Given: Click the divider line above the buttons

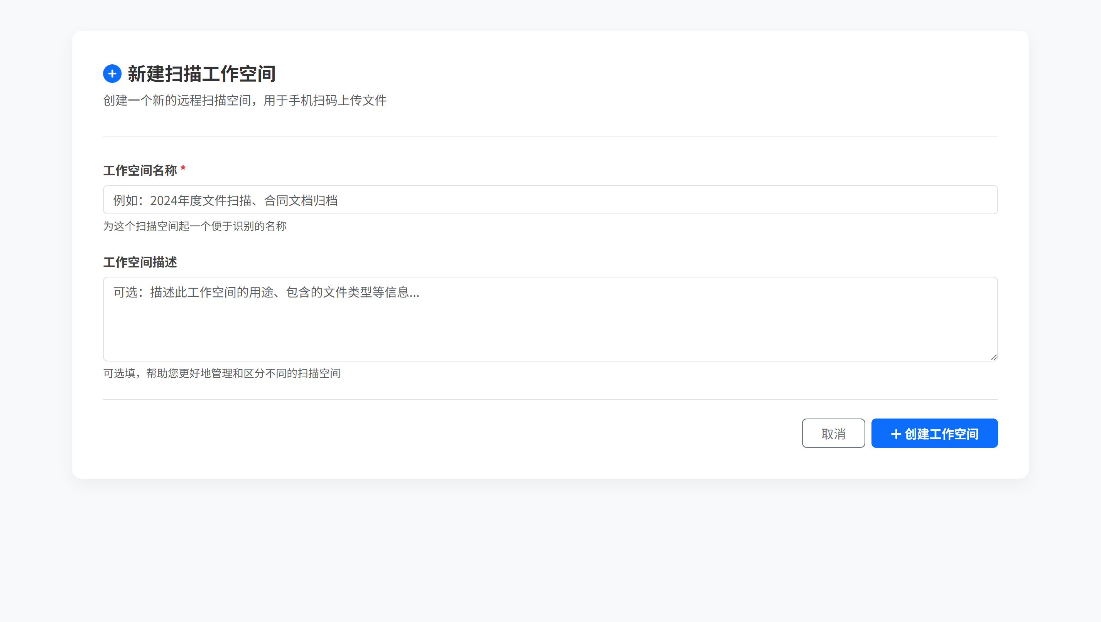Looking at the screenshot, I should click(x=550, y=399).
